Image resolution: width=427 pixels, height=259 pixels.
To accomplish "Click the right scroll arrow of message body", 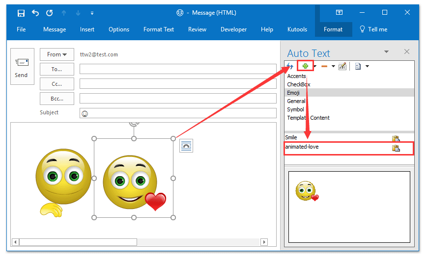I will click(264, 242).
